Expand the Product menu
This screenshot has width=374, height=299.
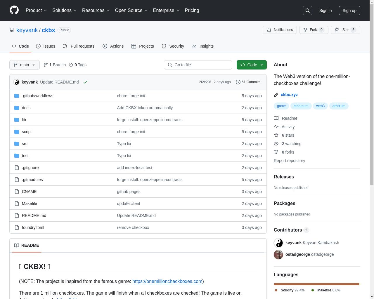(x=36, y=11)
